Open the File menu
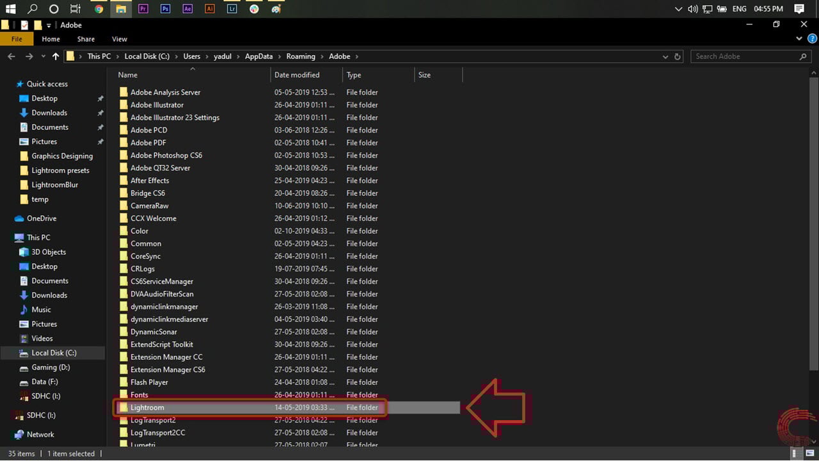The image size is (819, 461). point(17,39)
